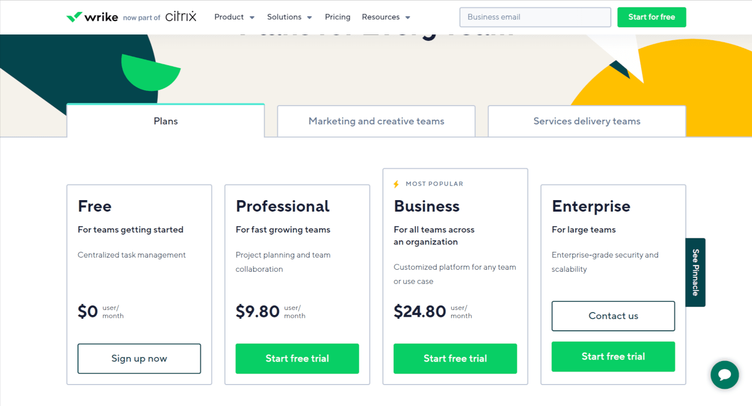752x406 pixels.
Task: Start free trial for Enterprise plan
Action: [x=613, y=356]
